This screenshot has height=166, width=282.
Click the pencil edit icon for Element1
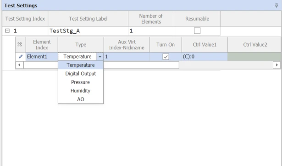[21, 57]
